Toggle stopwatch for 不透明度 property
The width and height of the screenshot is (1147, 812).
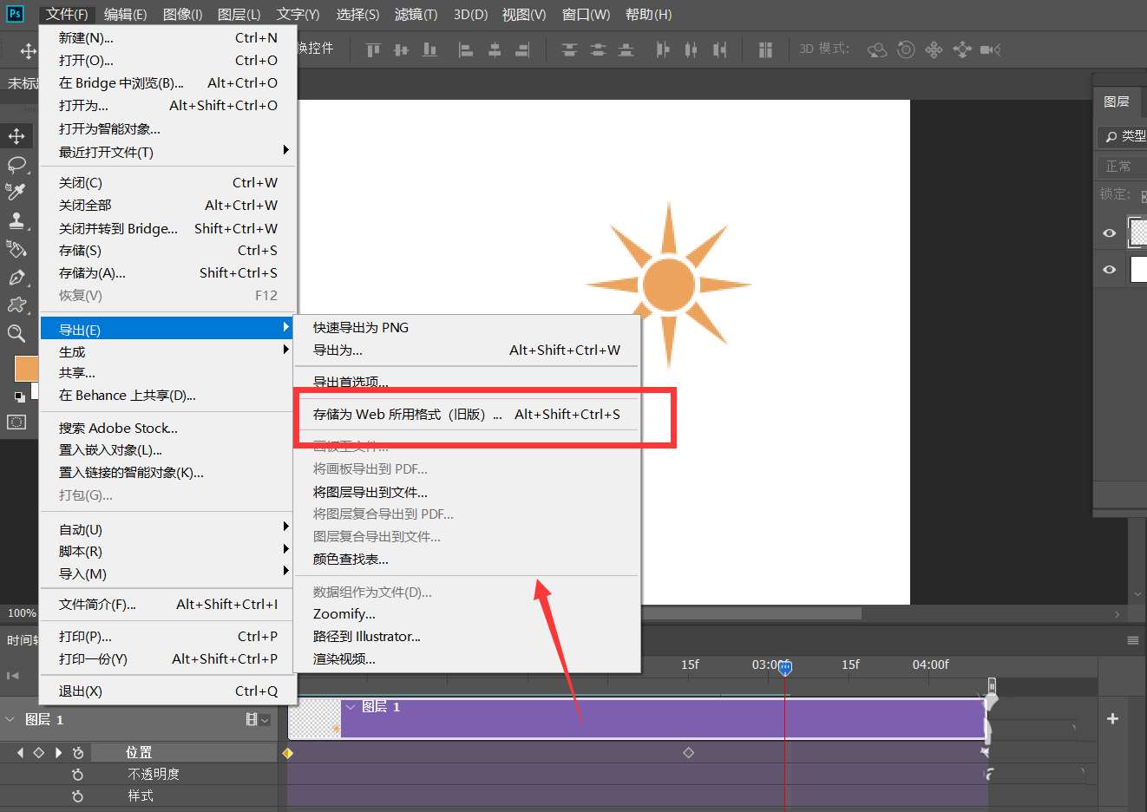78,774
